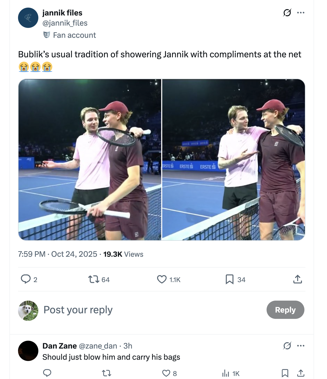Screen dimensions: 327x379
Task: Click the gray Reply button
Action: click(285, 310)
